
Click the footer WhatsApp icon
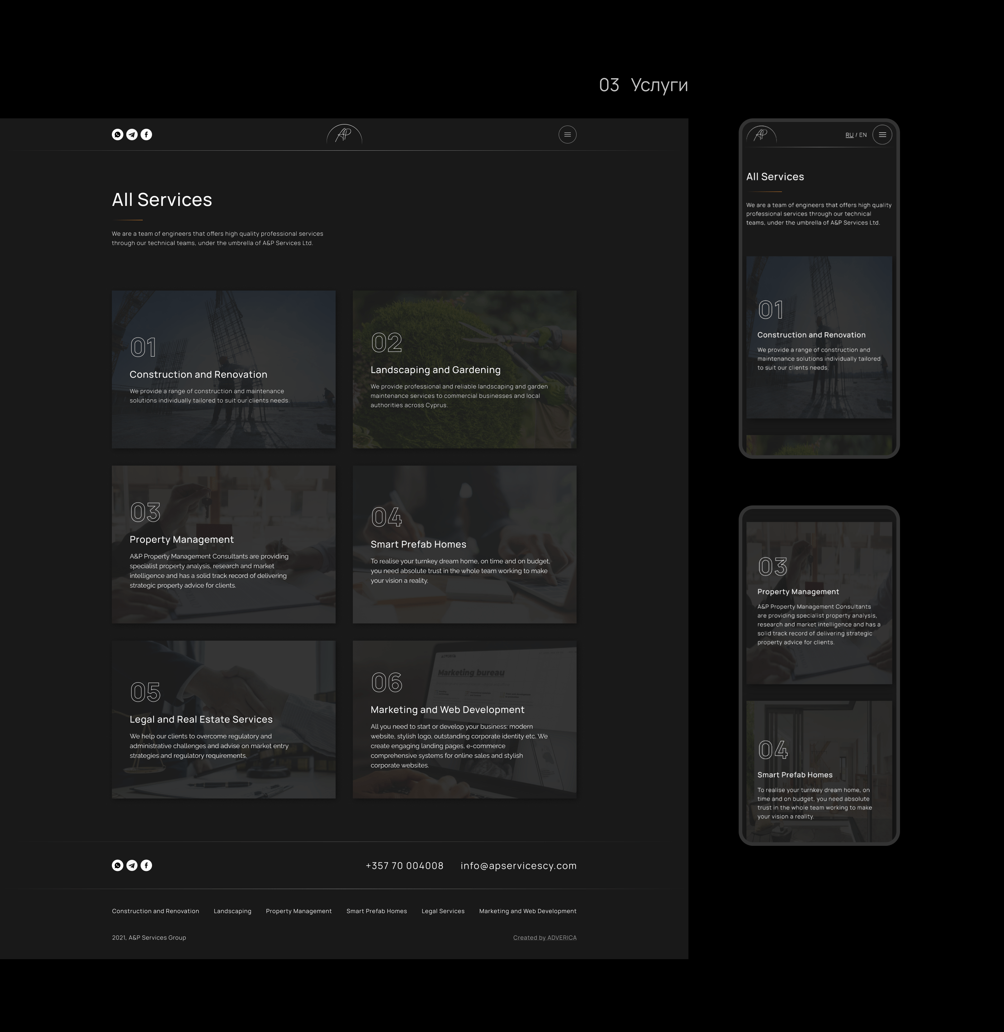pos(118,865)
